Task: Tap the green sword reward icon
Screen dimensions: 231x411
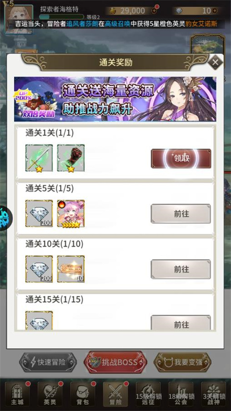Action: tap(39, 158)
